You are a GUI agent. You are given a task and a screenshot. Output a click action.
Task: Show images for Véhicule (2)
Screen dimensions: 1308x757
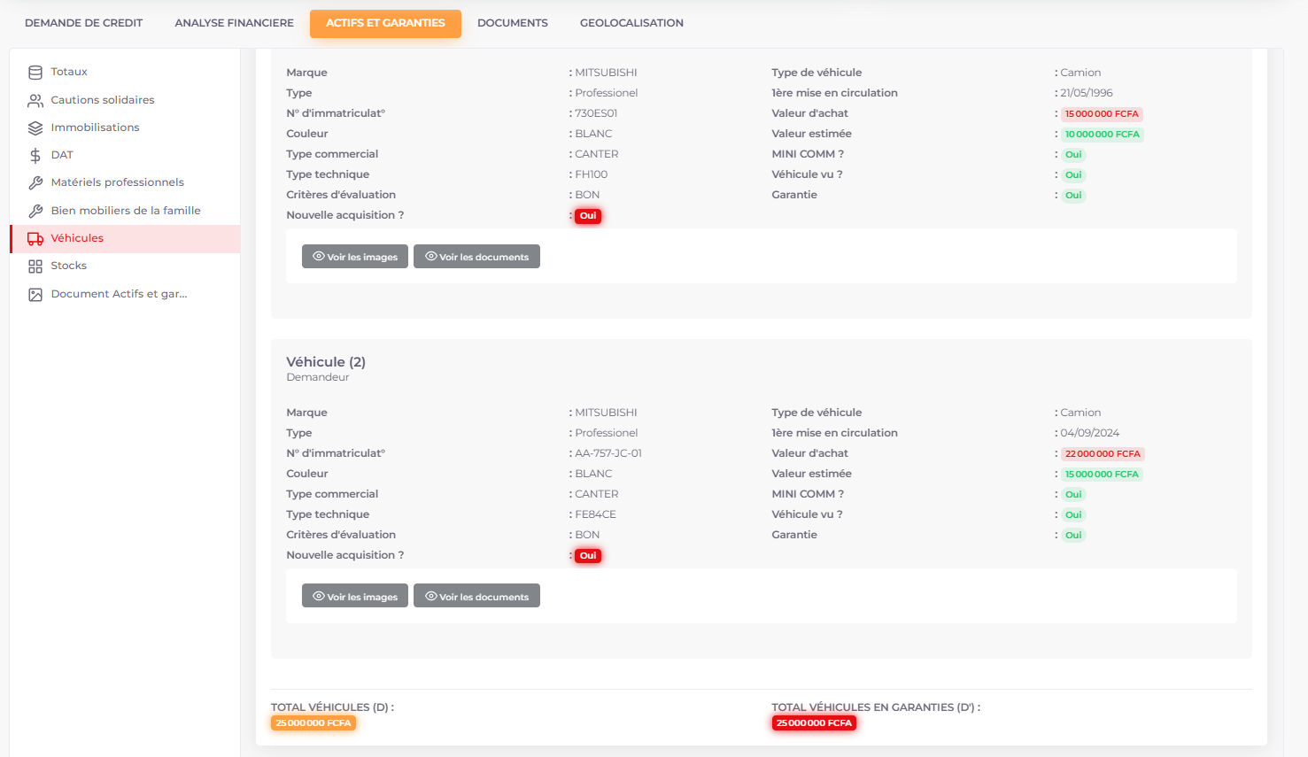click(x=355, y=597)
